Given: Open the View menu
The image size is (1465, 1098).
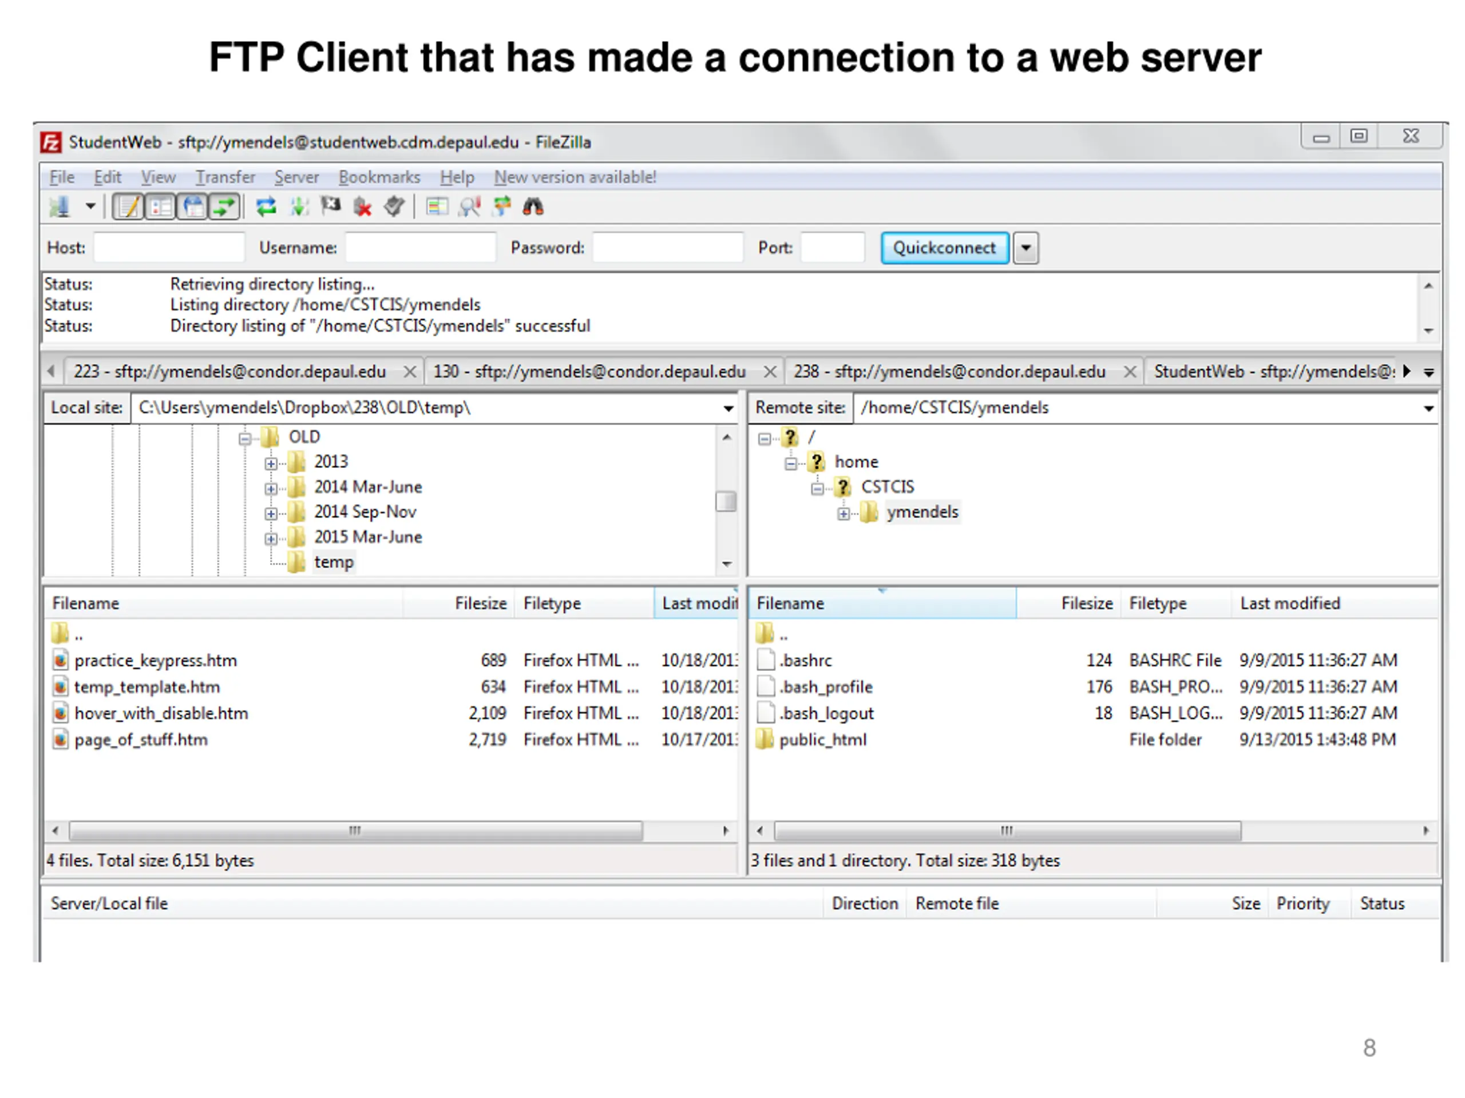Looking at the screenshot, I should point(159,177).
